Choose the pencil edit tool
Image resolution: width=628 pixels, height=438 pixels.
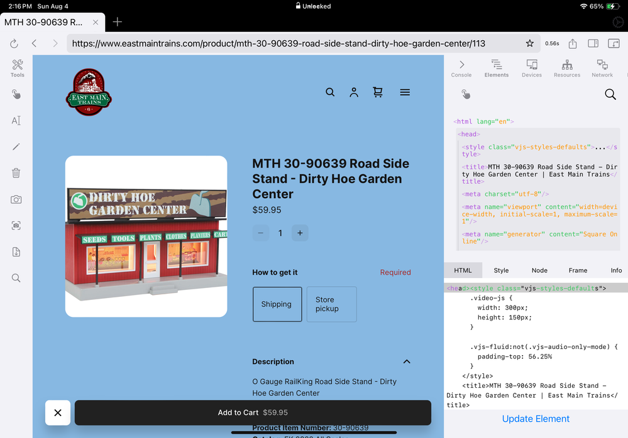pyautogui.click(x=16, y=147)
